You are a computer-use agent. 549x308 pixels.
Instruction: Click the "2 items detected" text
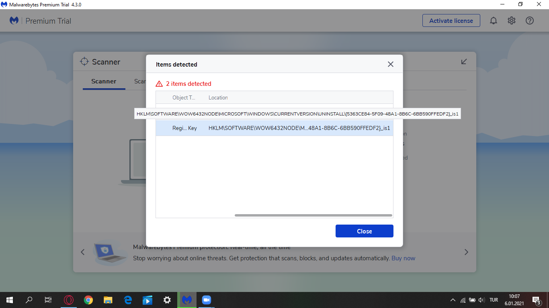tap(188, 84)
